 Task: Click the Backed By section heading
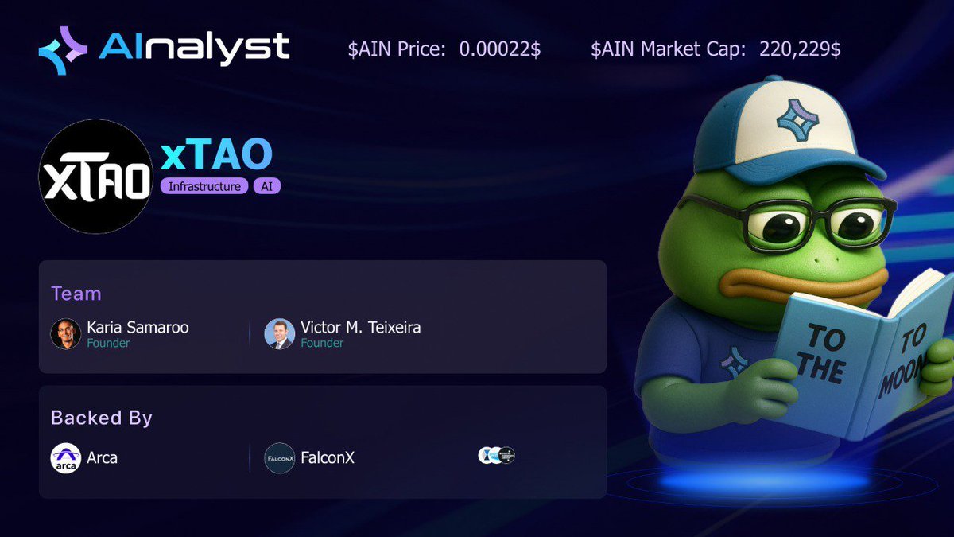tap(102, 418)
